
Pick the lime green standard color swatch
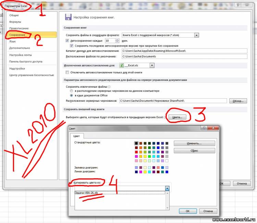click(x=145, y=152)
